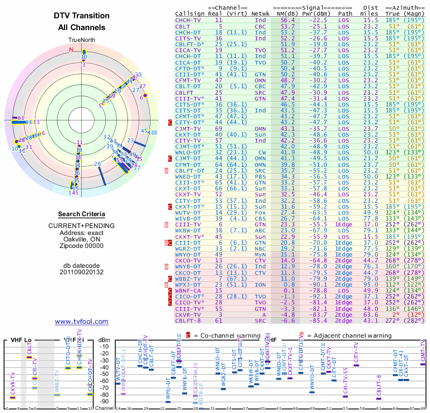Select the CFTO-DT* callsign row
This screenshot has height=413, width=430.
pyautogui.click(x=190, y=69)
